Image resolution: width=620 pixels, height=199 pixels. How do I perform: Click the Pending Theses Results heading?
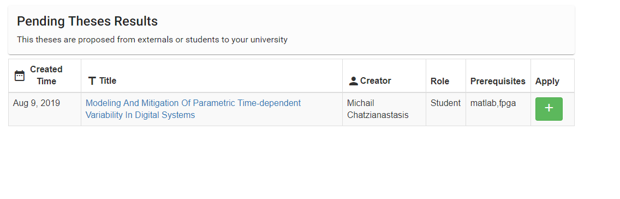[x=87, y=21]
